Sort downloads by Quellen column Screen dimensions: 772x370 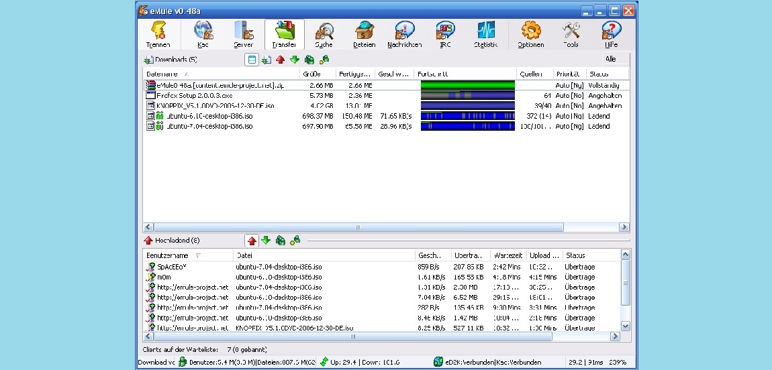tap(534, 74)
